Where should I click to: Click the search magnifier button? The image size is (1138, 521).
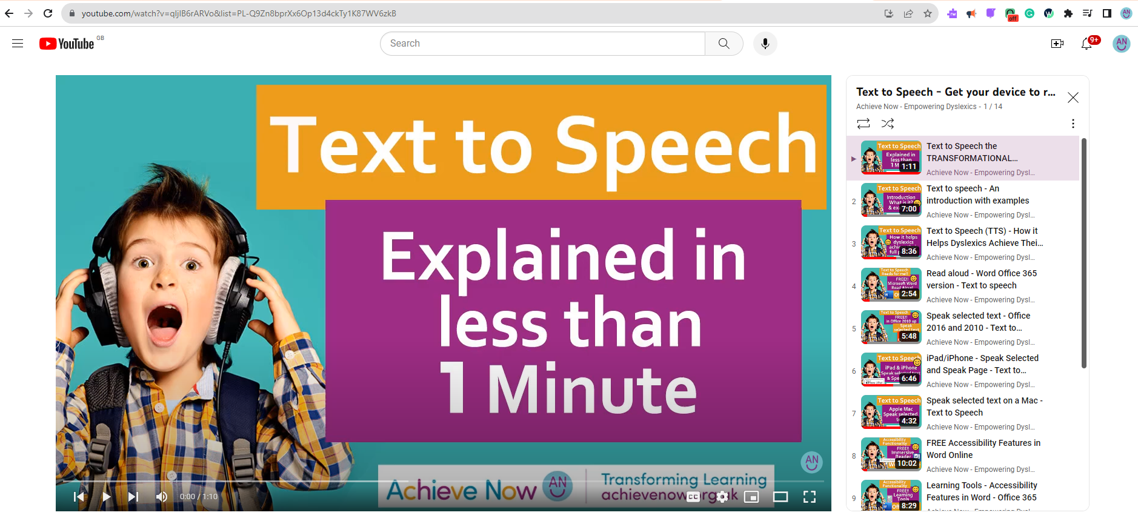pyautogui.click(x=724, y=44)
